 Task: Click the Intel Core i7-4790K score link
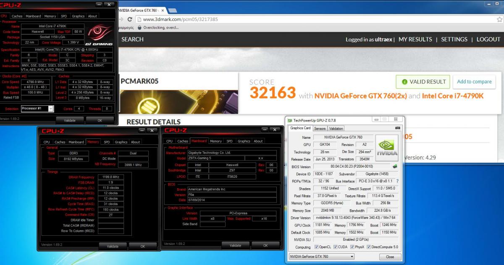[453, 96]
